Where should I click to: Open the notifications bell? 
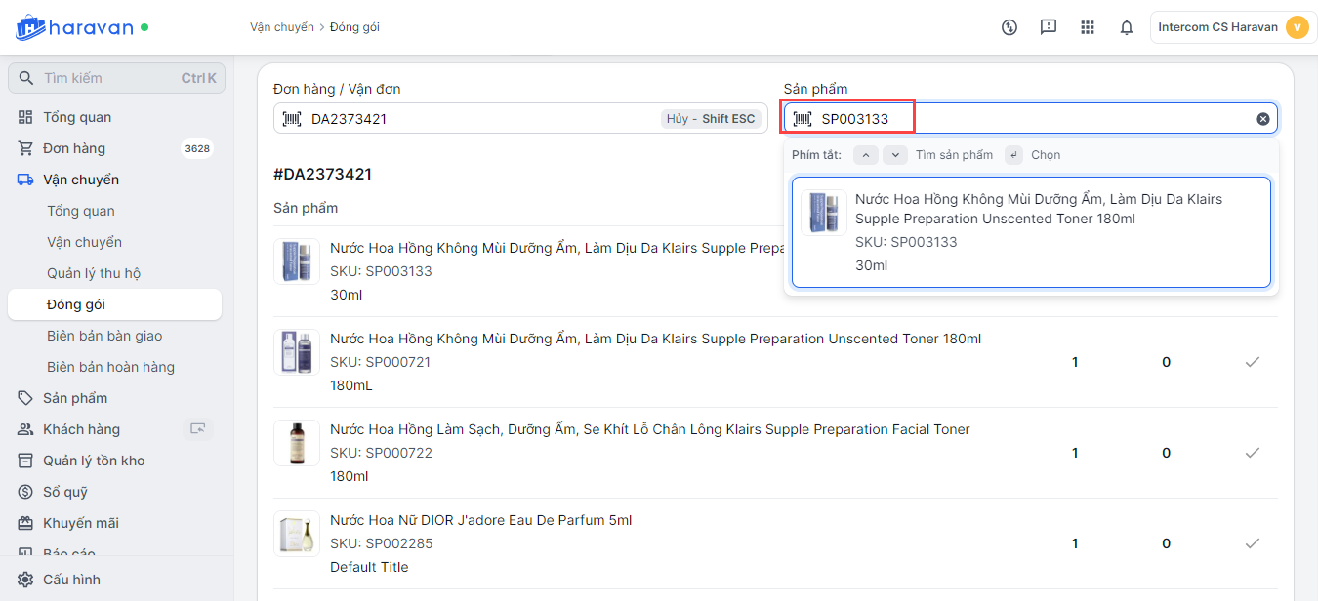[1127, 27]
